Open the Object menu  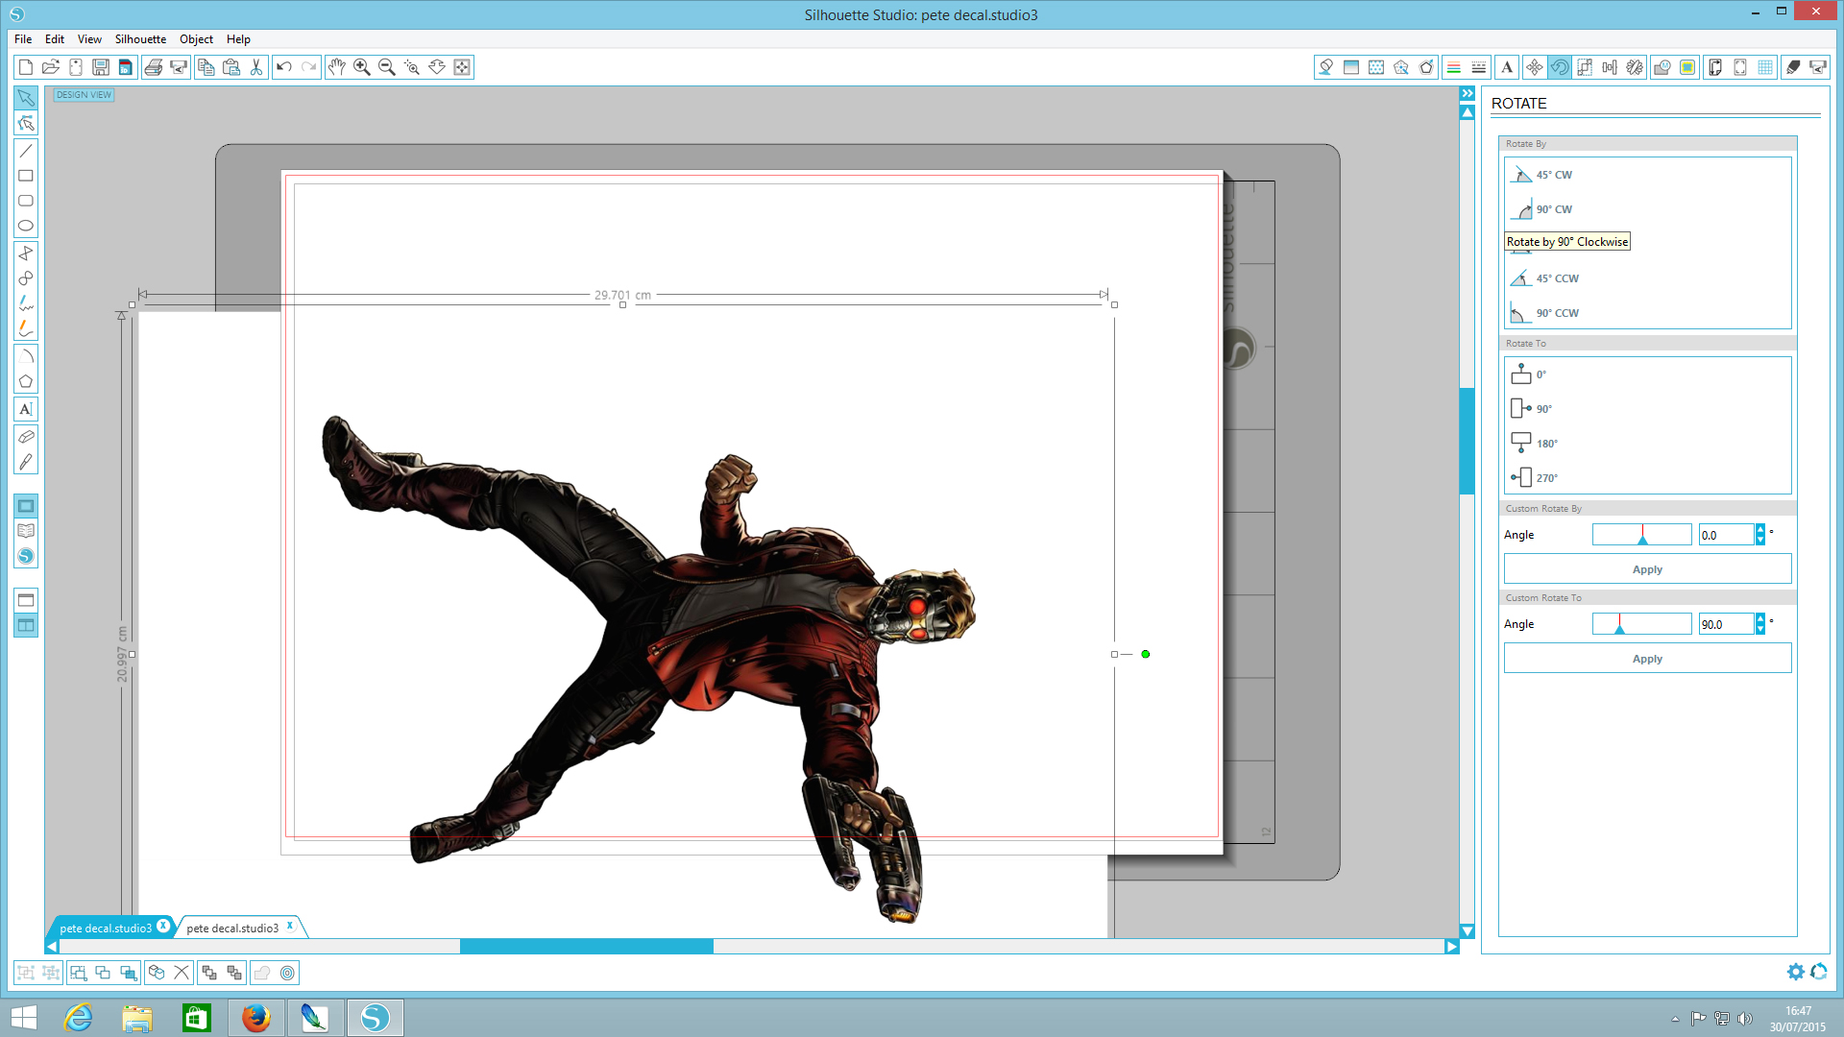pos(196,39)
